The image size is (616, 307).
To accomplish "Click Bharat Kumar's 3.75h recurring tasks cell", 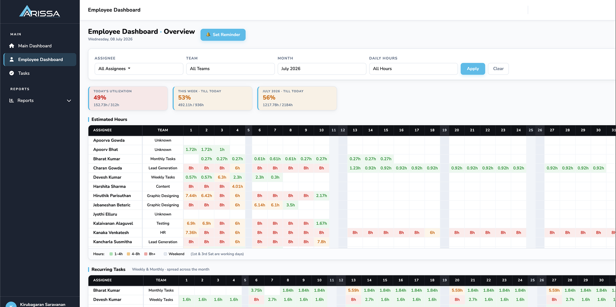I will tap(257, 290).
